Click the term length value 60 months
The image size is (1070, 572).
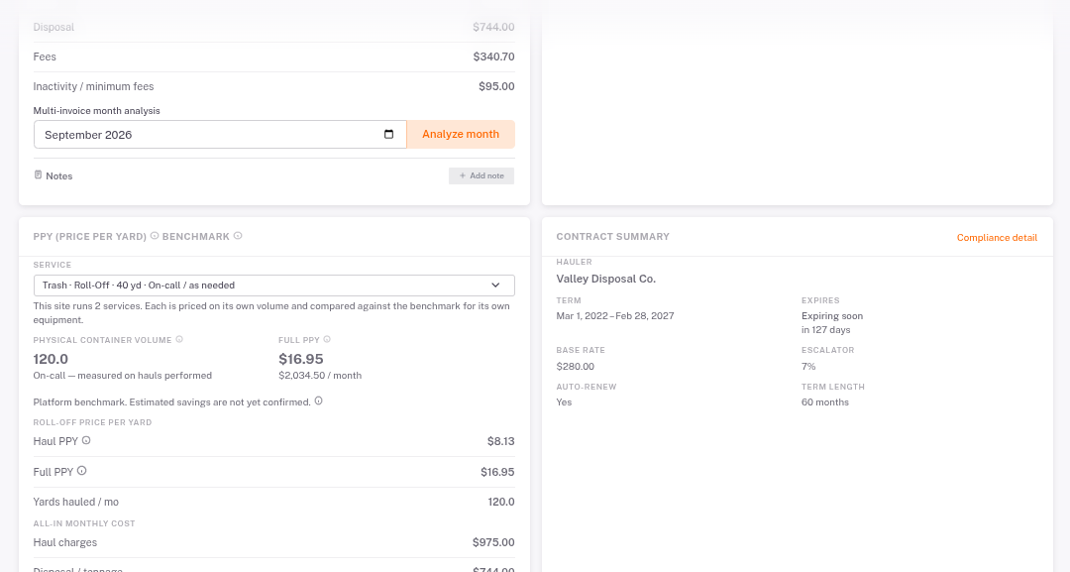coord(825,402)
